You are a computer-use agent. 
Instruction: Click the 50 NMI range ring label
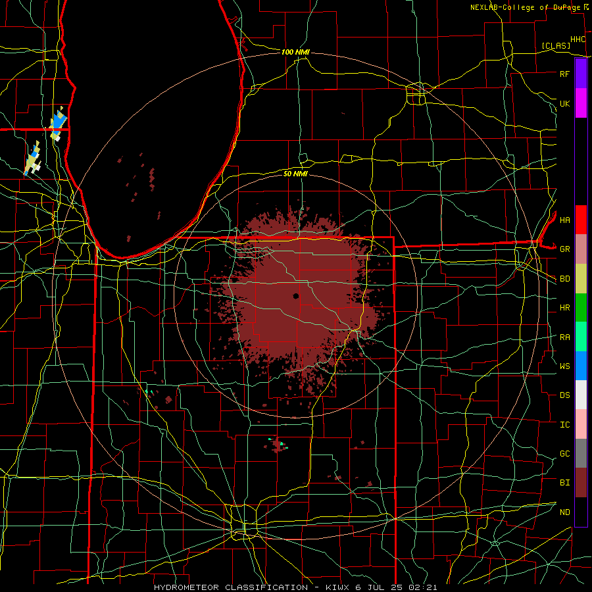click(295, 174)
